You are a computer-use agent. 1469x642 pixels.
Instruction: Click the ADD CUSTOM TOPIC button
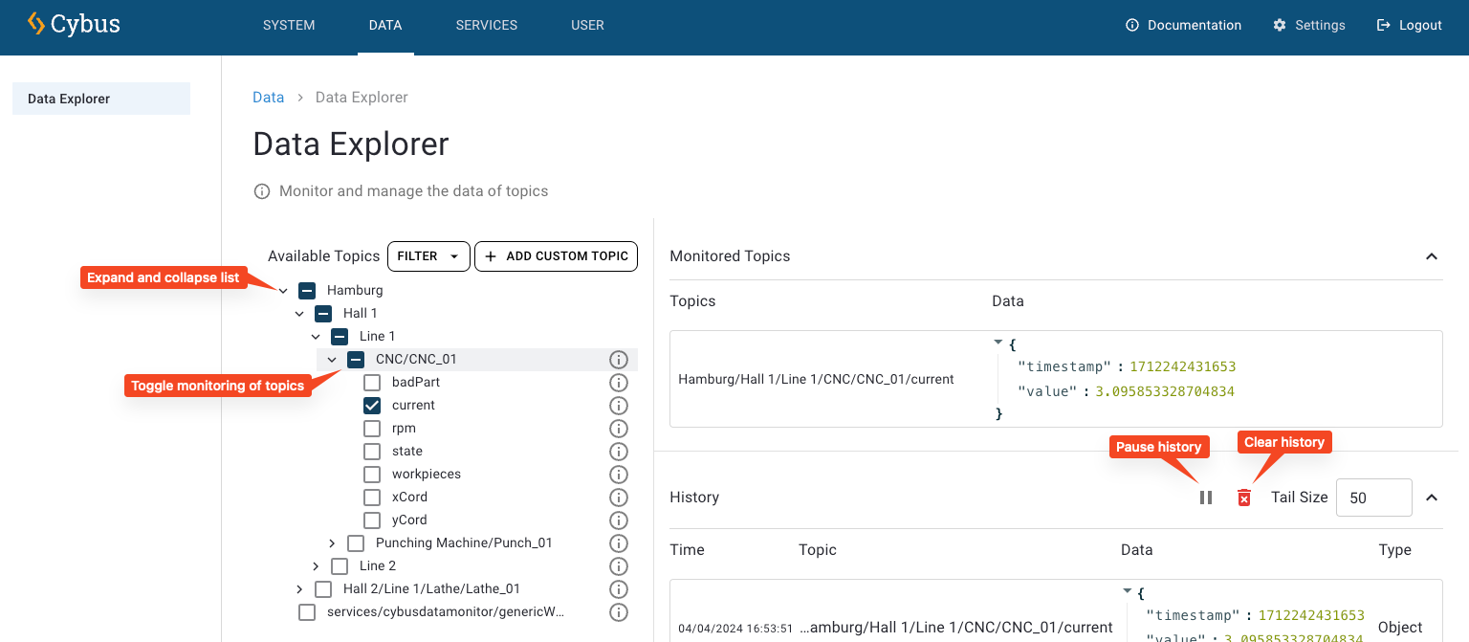click(556, 256)
